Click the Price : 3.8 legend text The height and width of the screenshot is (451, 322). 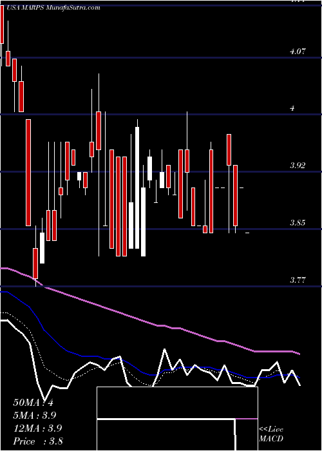(x=38, y=441)
